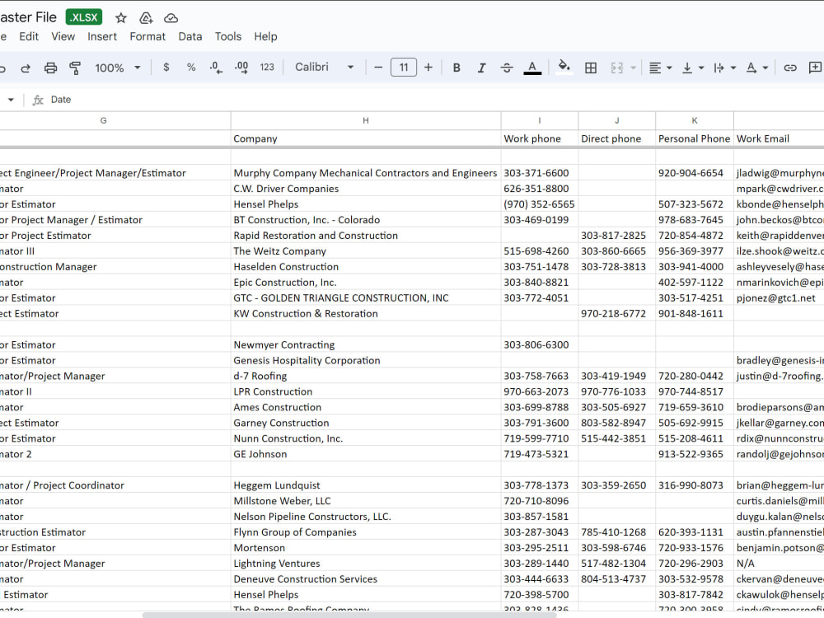Image resolution: width=824 pixels, height=618 pixels.
Task: Apply strikethrough formatting
Action: point(507,68)
